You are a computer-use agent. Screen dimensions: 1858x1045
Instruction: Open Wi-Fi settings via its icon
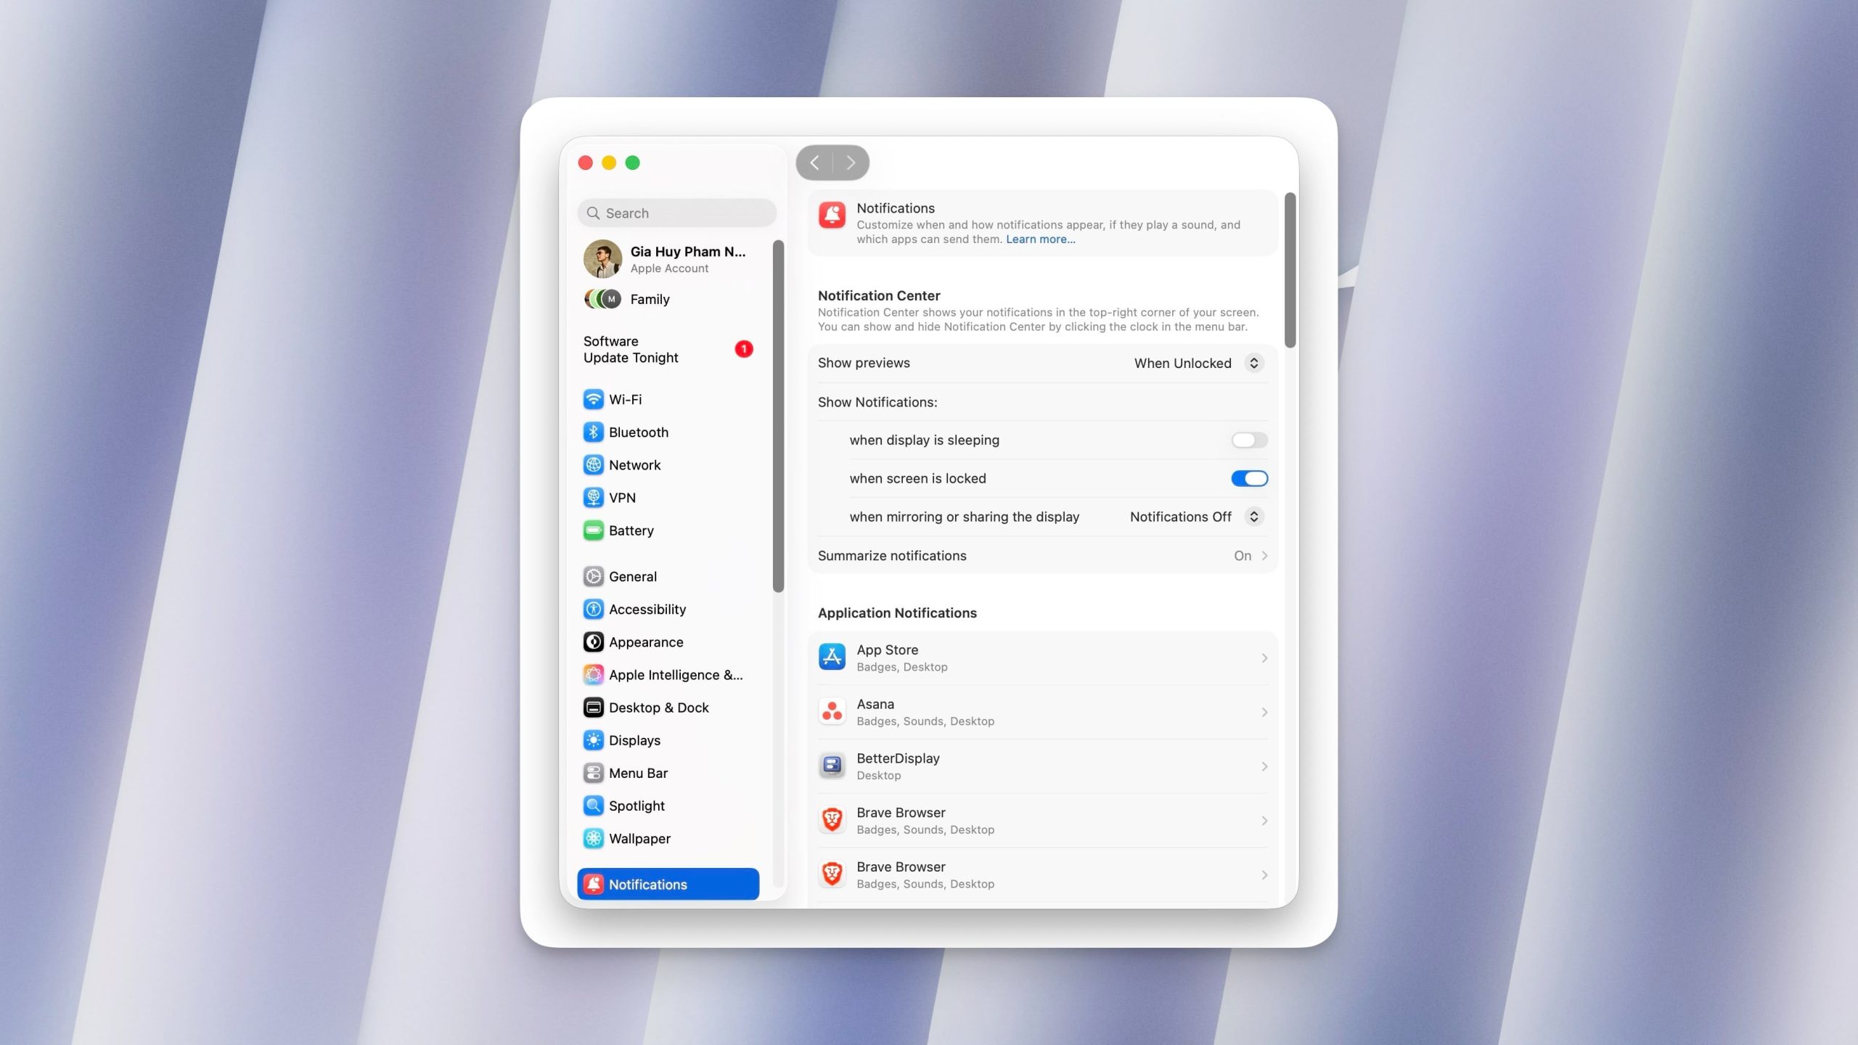593,399
